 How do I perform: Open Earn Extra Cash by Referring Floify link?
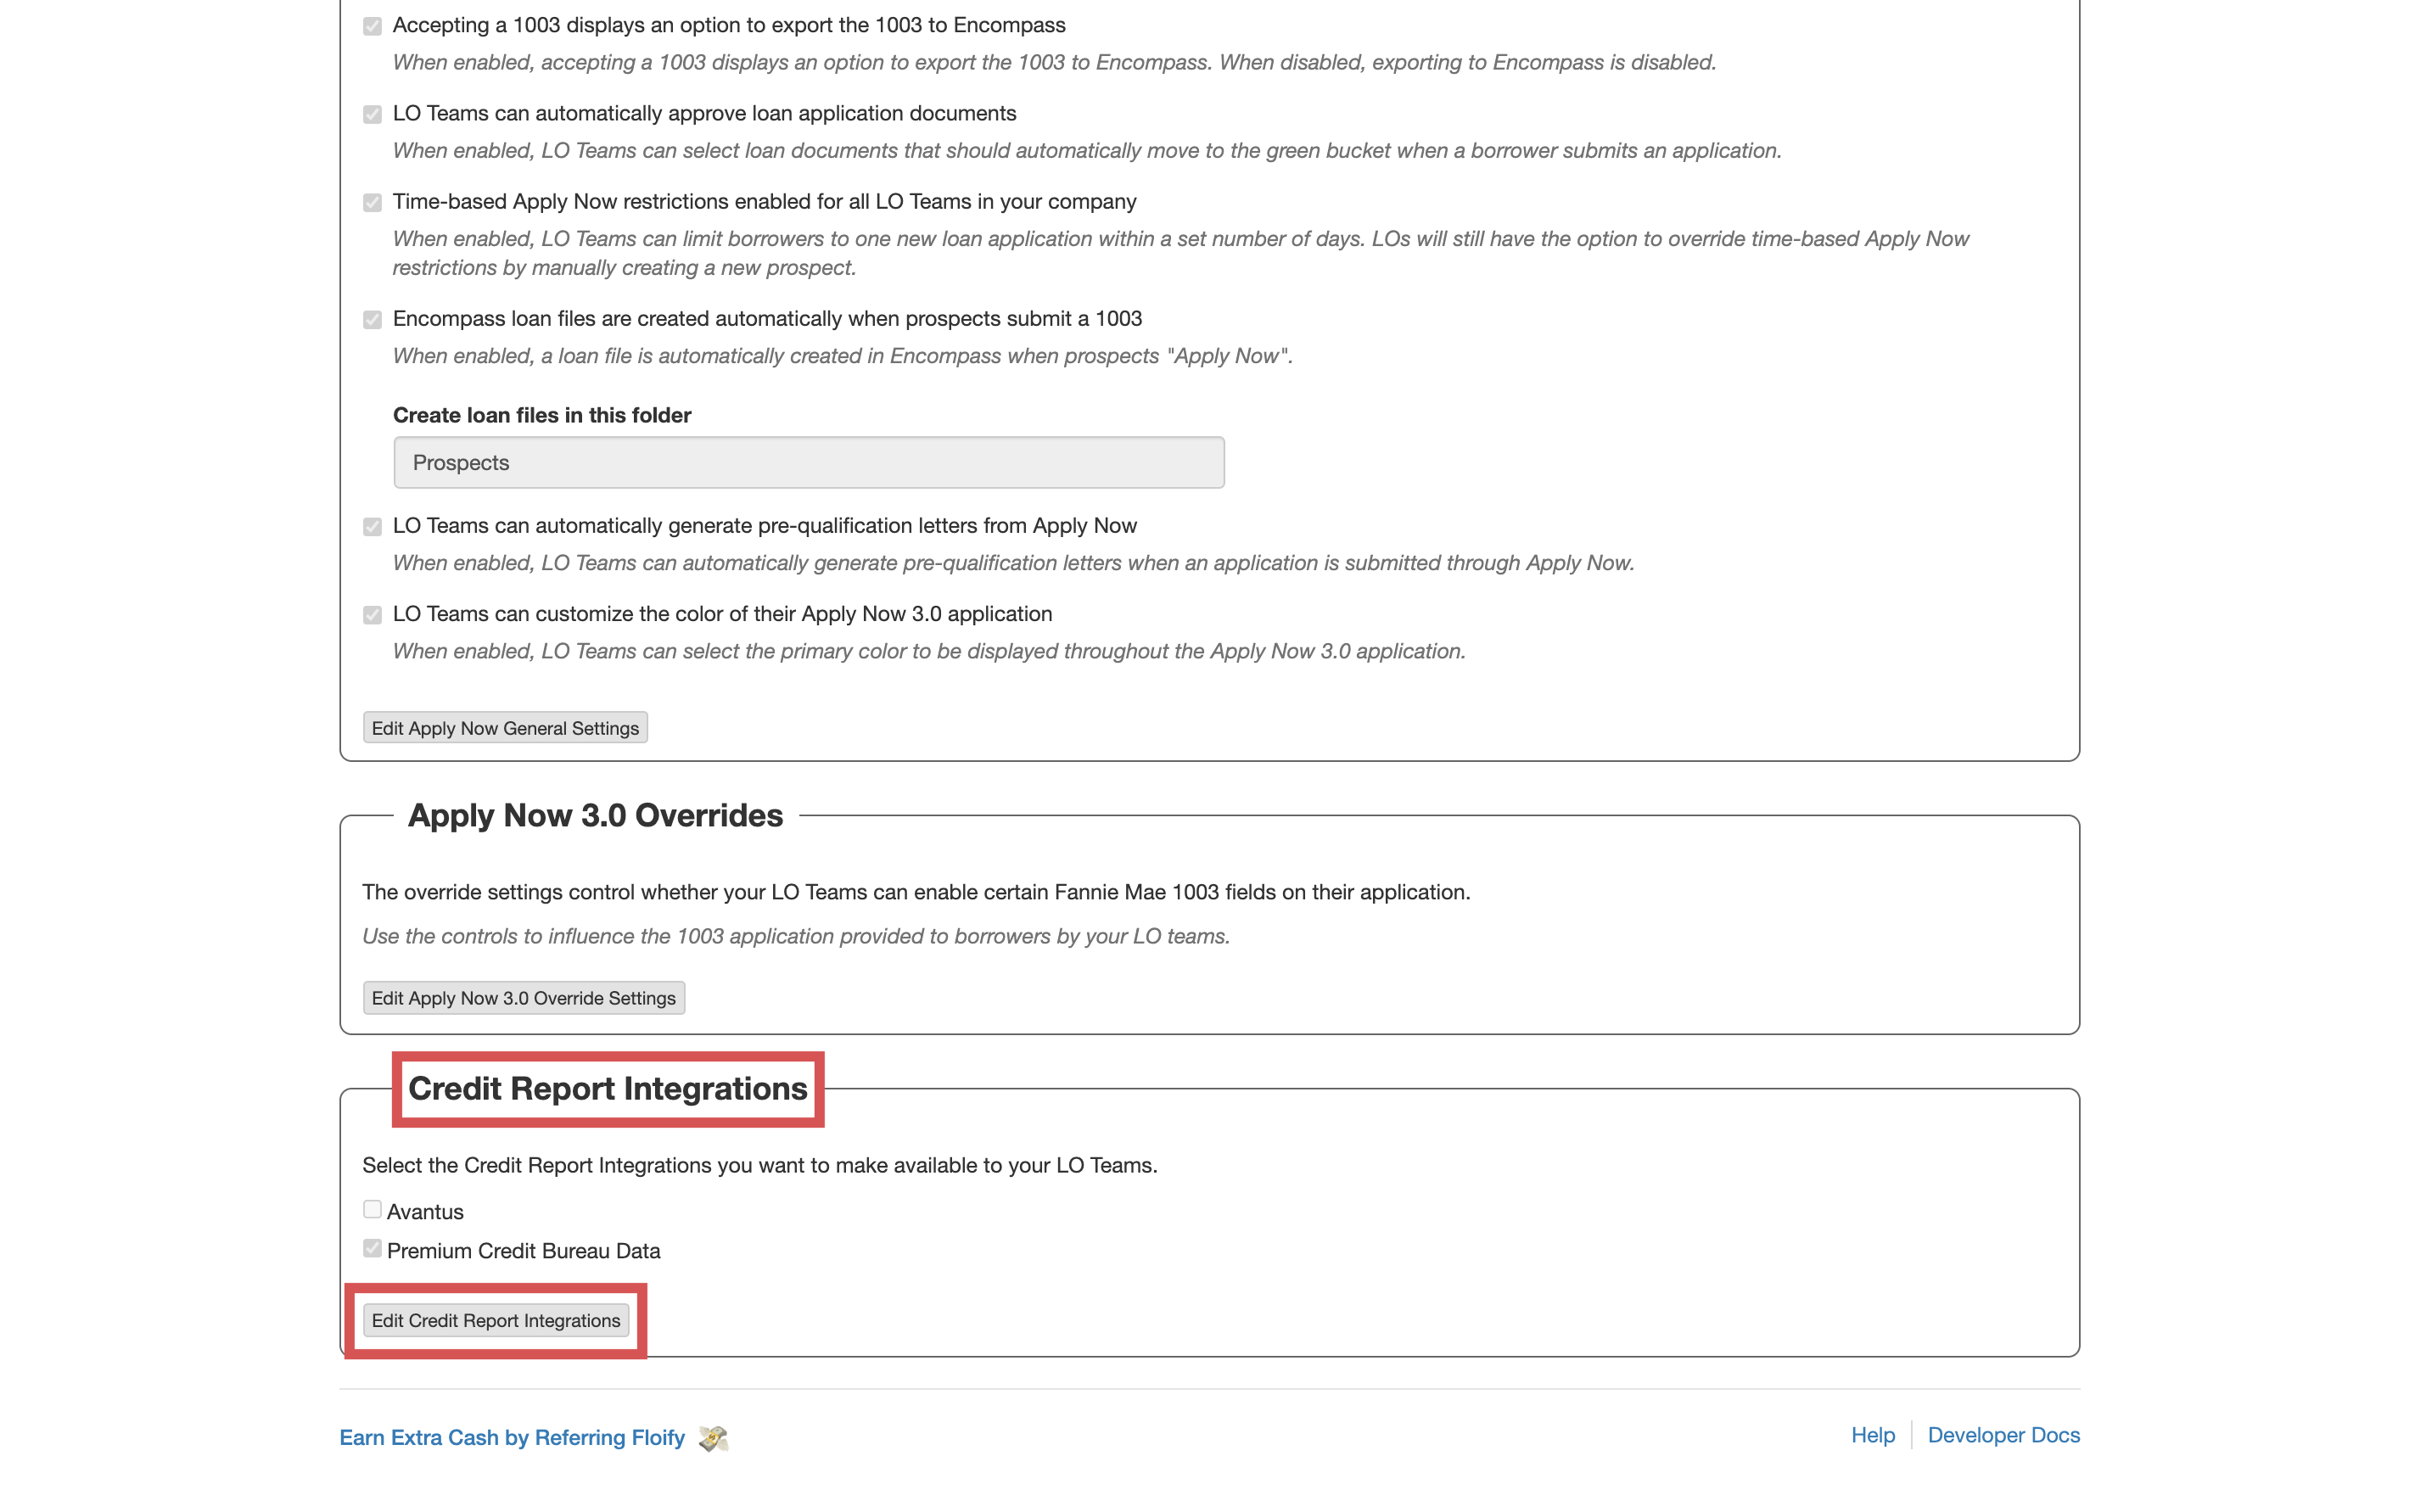(512, 1437)
